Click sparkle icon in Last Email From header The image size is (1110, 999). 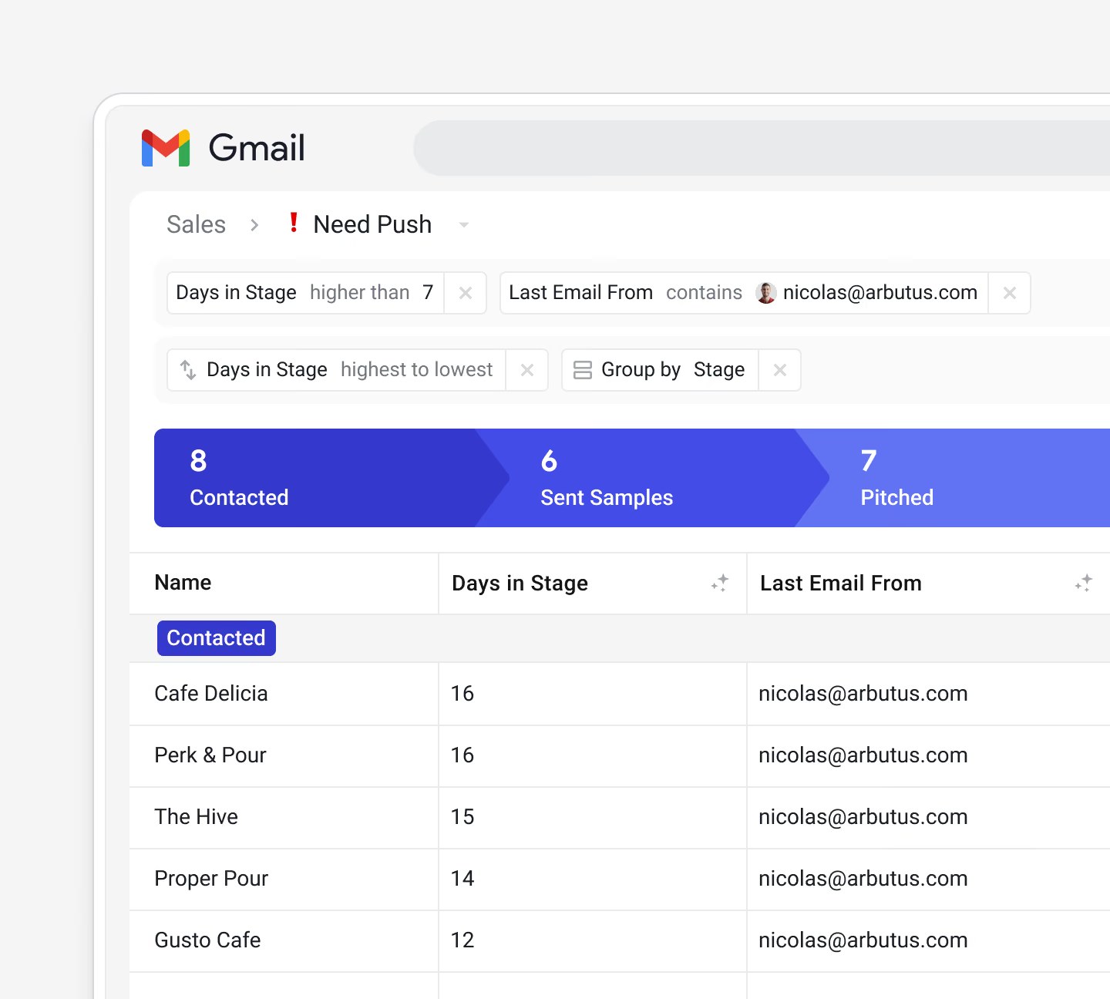tap(1084, 583)
